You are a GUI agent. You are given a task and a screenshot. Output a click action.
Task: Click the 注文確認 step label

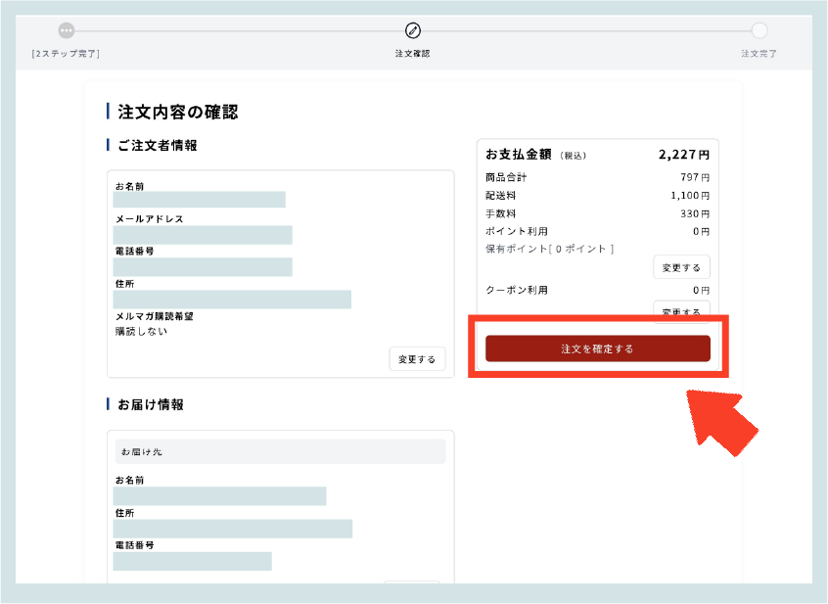click(412, 53)
